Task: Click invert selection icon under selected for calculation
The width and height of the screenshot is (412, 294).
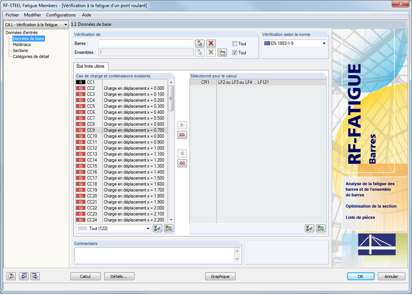Action: tap(320, 228)
